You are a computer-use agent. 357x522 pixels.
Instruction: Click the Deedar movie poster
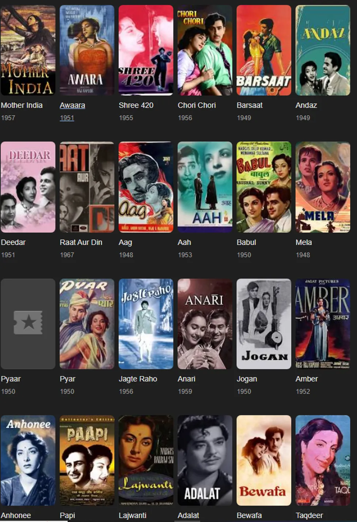click(28, 187)
